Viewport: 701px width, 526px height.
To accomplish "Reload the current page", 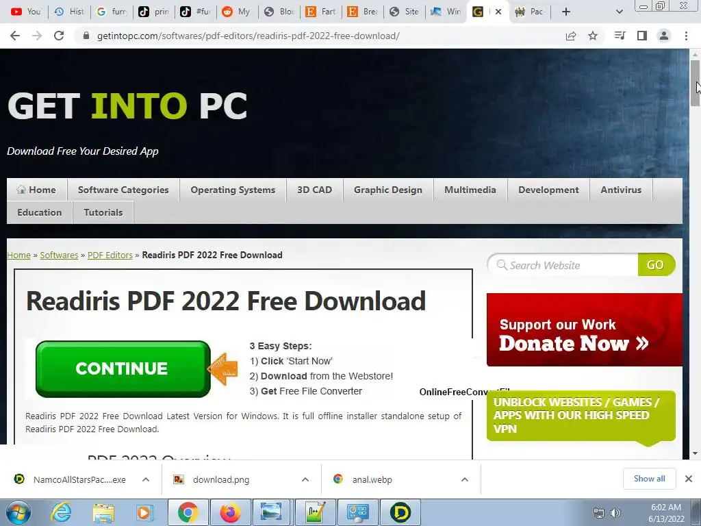I will click(x=59, y=36).
